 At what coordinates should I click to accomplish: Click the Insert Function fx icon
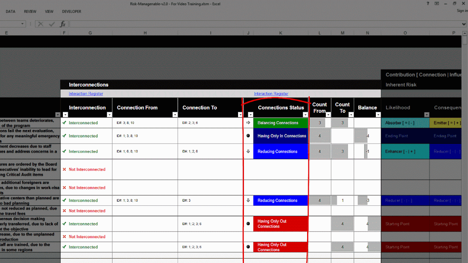click(x=63, y=24)
